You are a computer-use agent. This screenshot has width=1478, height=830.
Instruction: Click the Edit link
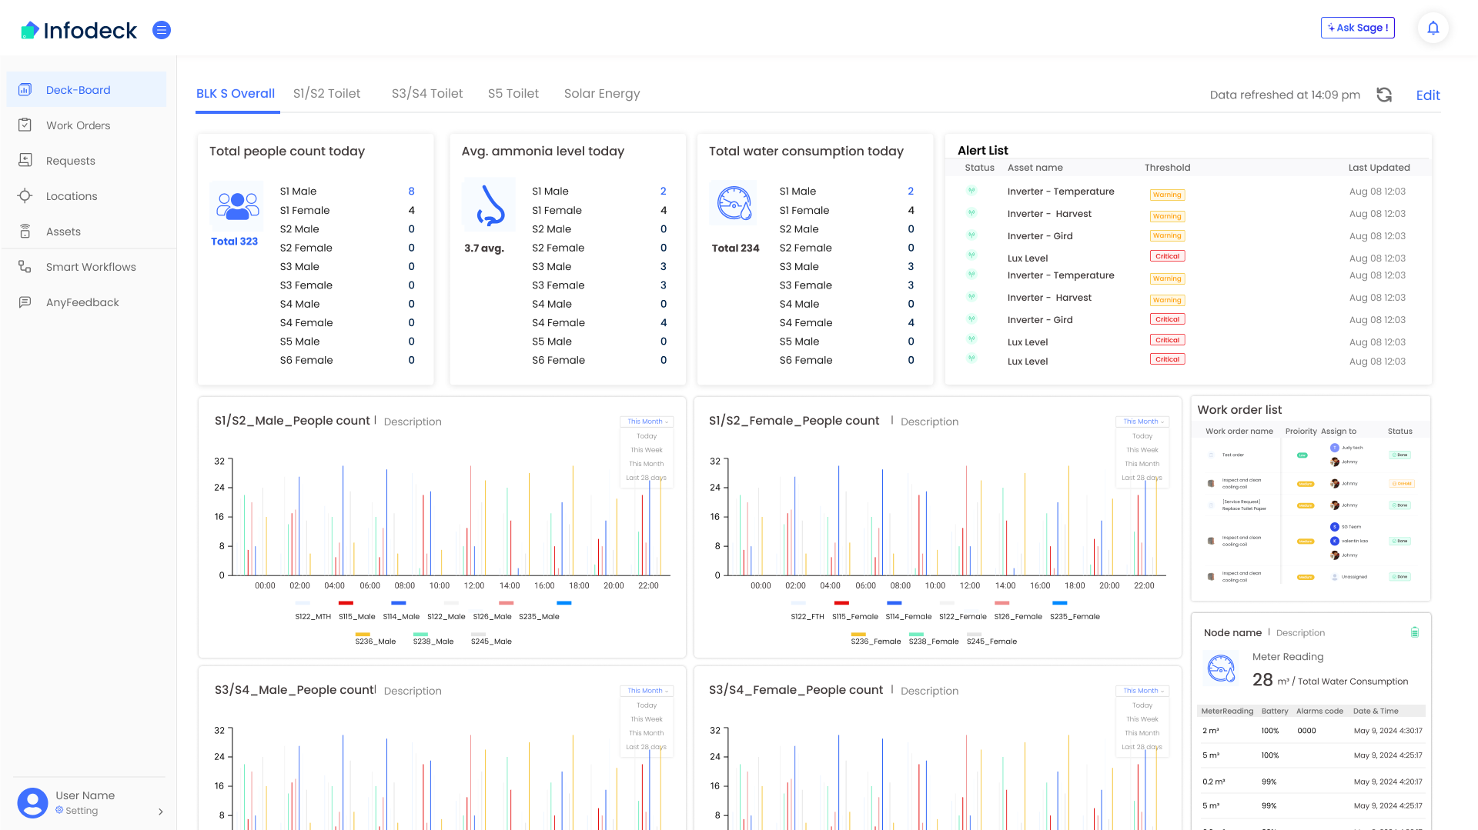pos(1428,95)
